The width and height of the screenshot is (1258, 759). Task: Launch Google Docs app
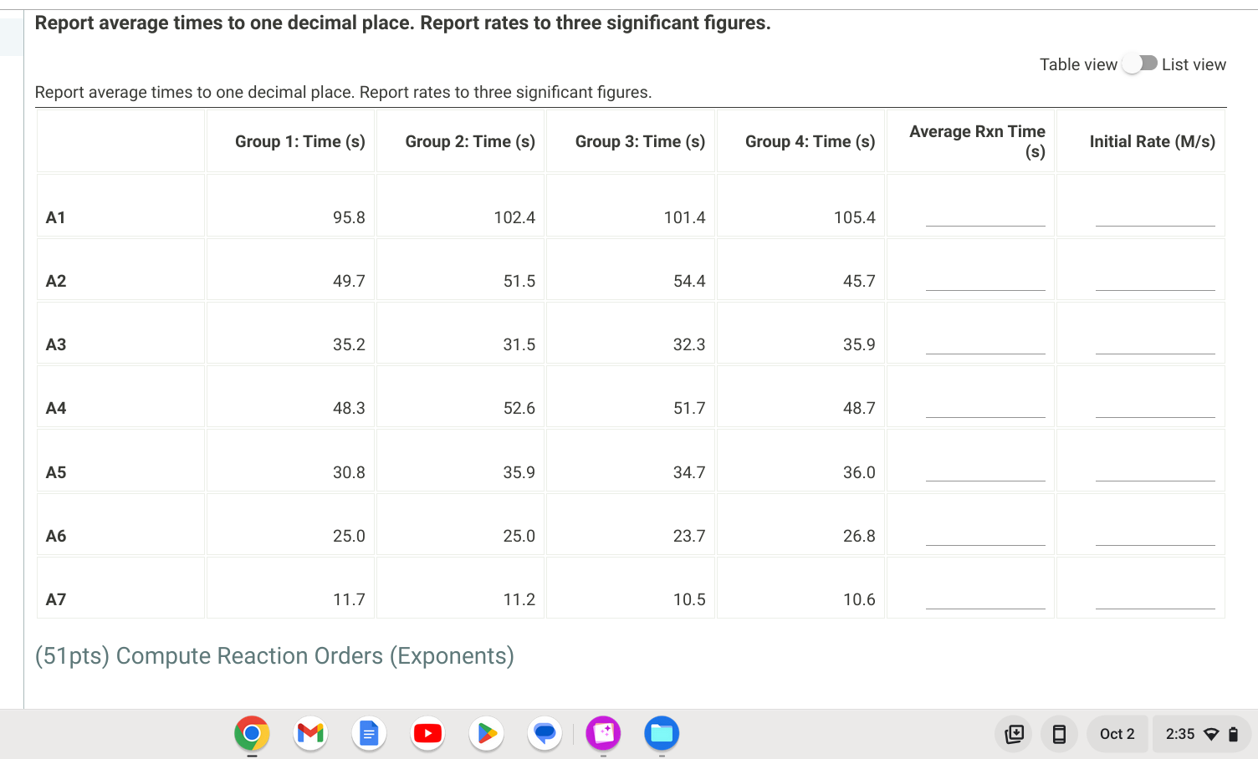369,733
